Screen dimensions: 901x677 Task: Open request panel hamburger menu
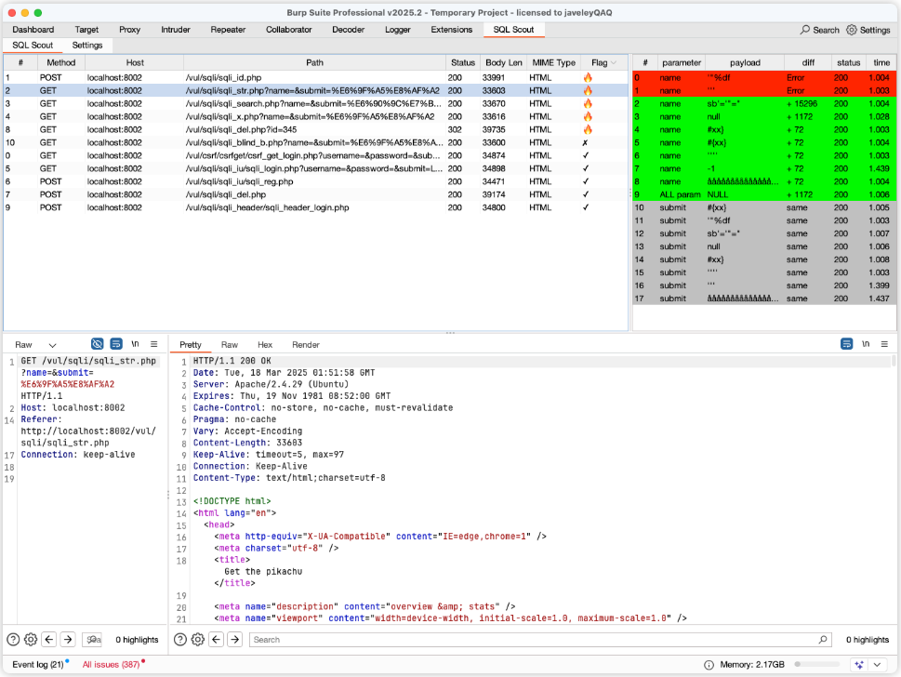tap(154, 344)
